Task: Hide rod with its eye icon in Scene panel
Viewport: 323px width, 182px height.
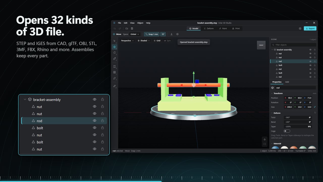Action: coord(310,61)
